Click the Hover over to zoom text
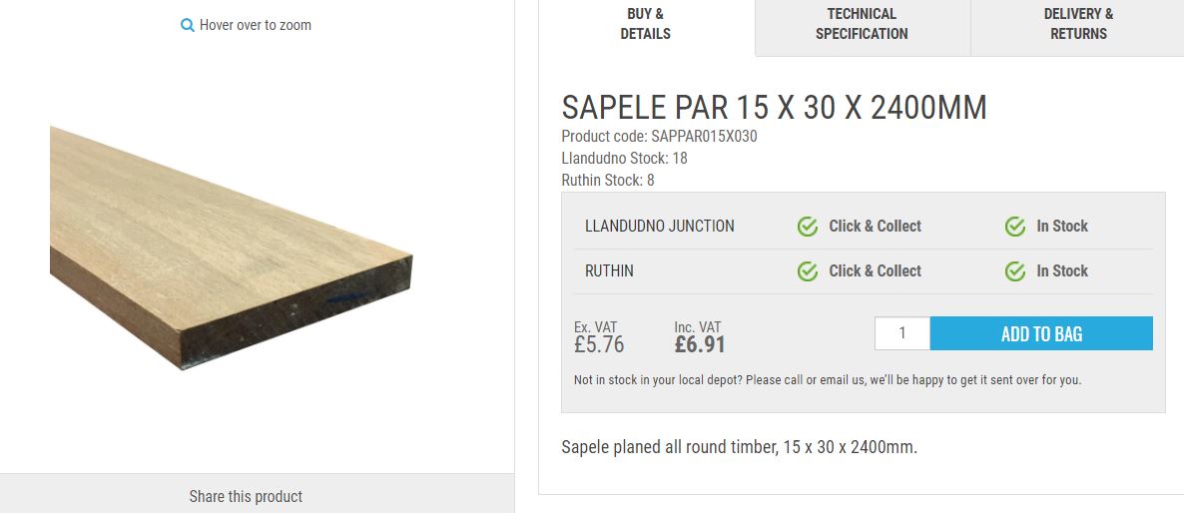 tap(256, 25)
